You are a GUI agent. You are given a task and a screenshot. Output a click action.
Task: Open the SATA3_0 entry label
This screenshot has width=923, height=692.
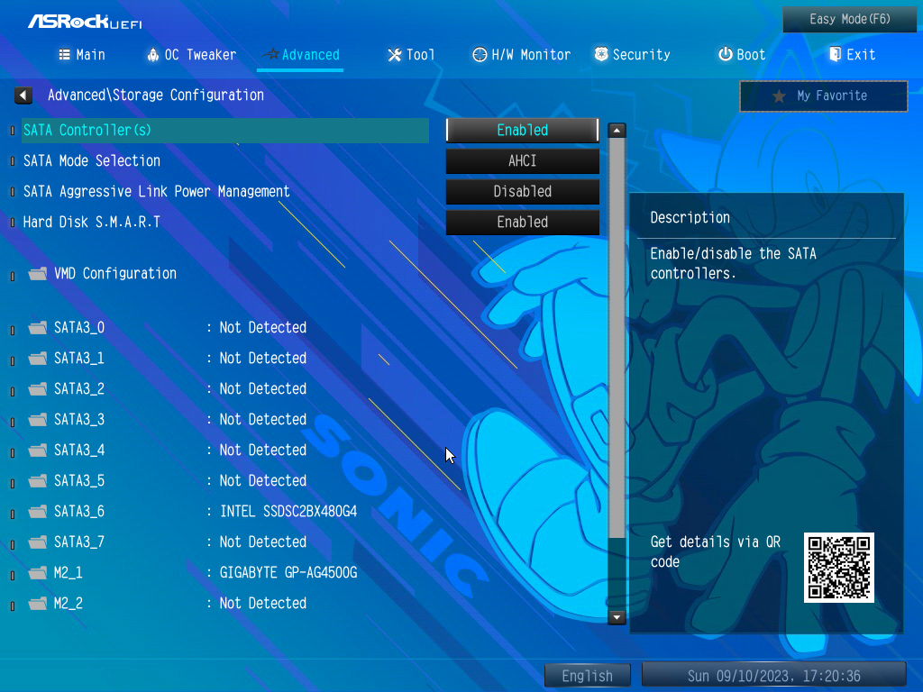pyautogui.click(x=79, y=328)
